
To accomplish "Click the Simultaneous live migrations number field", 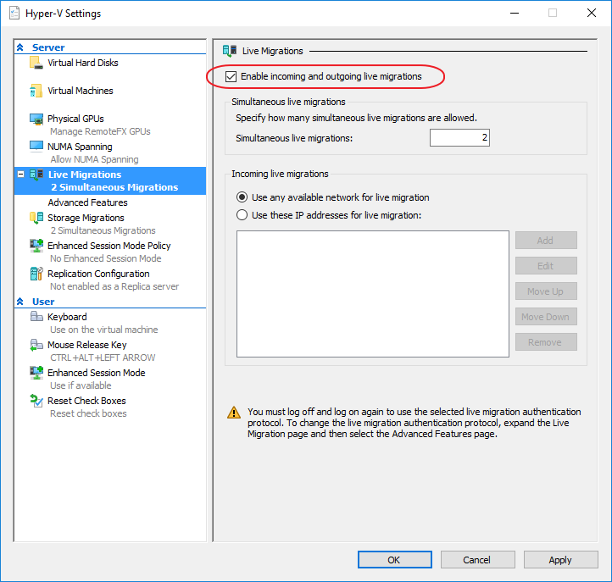I will point(459,138).
